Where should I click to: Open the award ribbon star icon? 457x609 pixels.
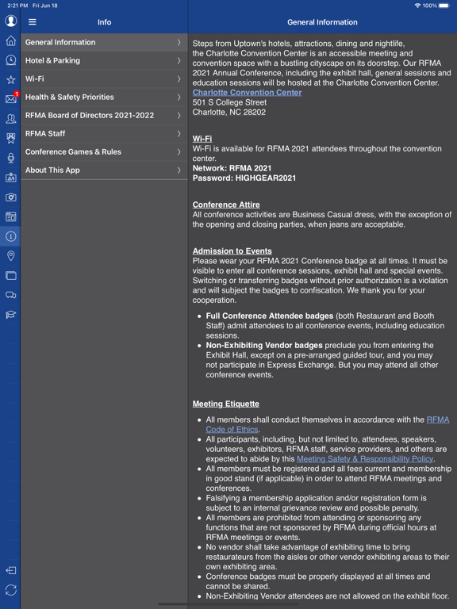click(11, 138)
